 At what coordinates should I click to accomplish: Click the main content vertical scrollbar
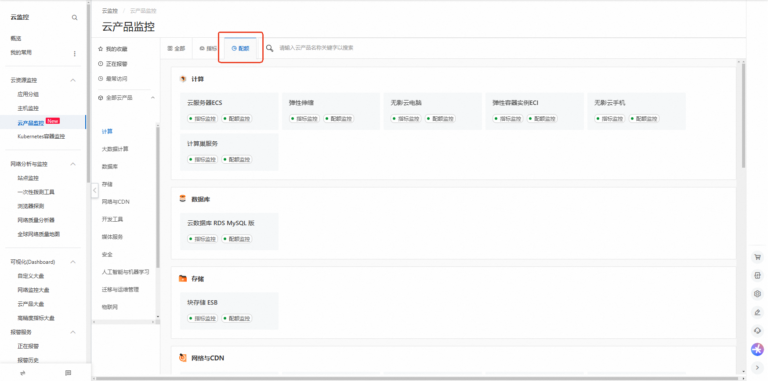743,115
